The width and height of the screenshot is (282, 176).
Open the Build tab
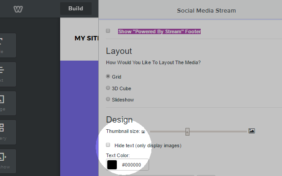[x=76, y=9]
